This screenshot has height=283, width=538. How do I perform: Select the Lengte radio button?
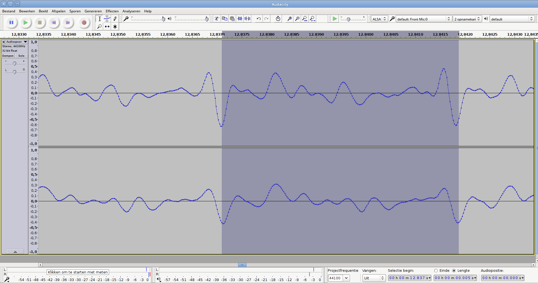coord(454,271)
